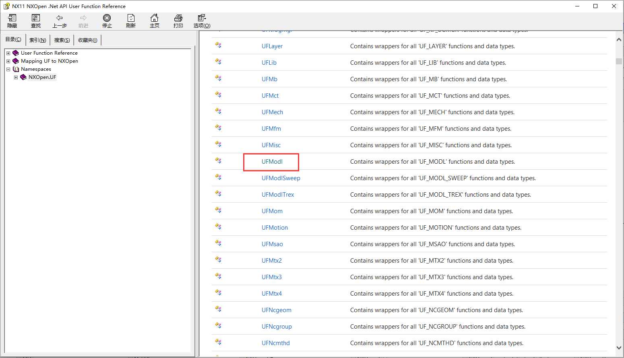The height and width of the screenshot is (358, 624).
Task: Go back with the 上一步 toolbar button
Action: point(60,21)
